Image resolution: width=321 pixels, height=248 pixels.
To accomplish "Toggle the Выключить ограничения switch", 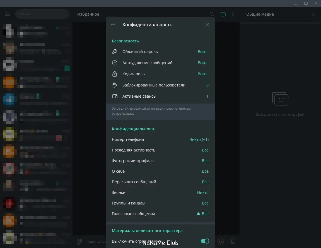I will 205,241.
